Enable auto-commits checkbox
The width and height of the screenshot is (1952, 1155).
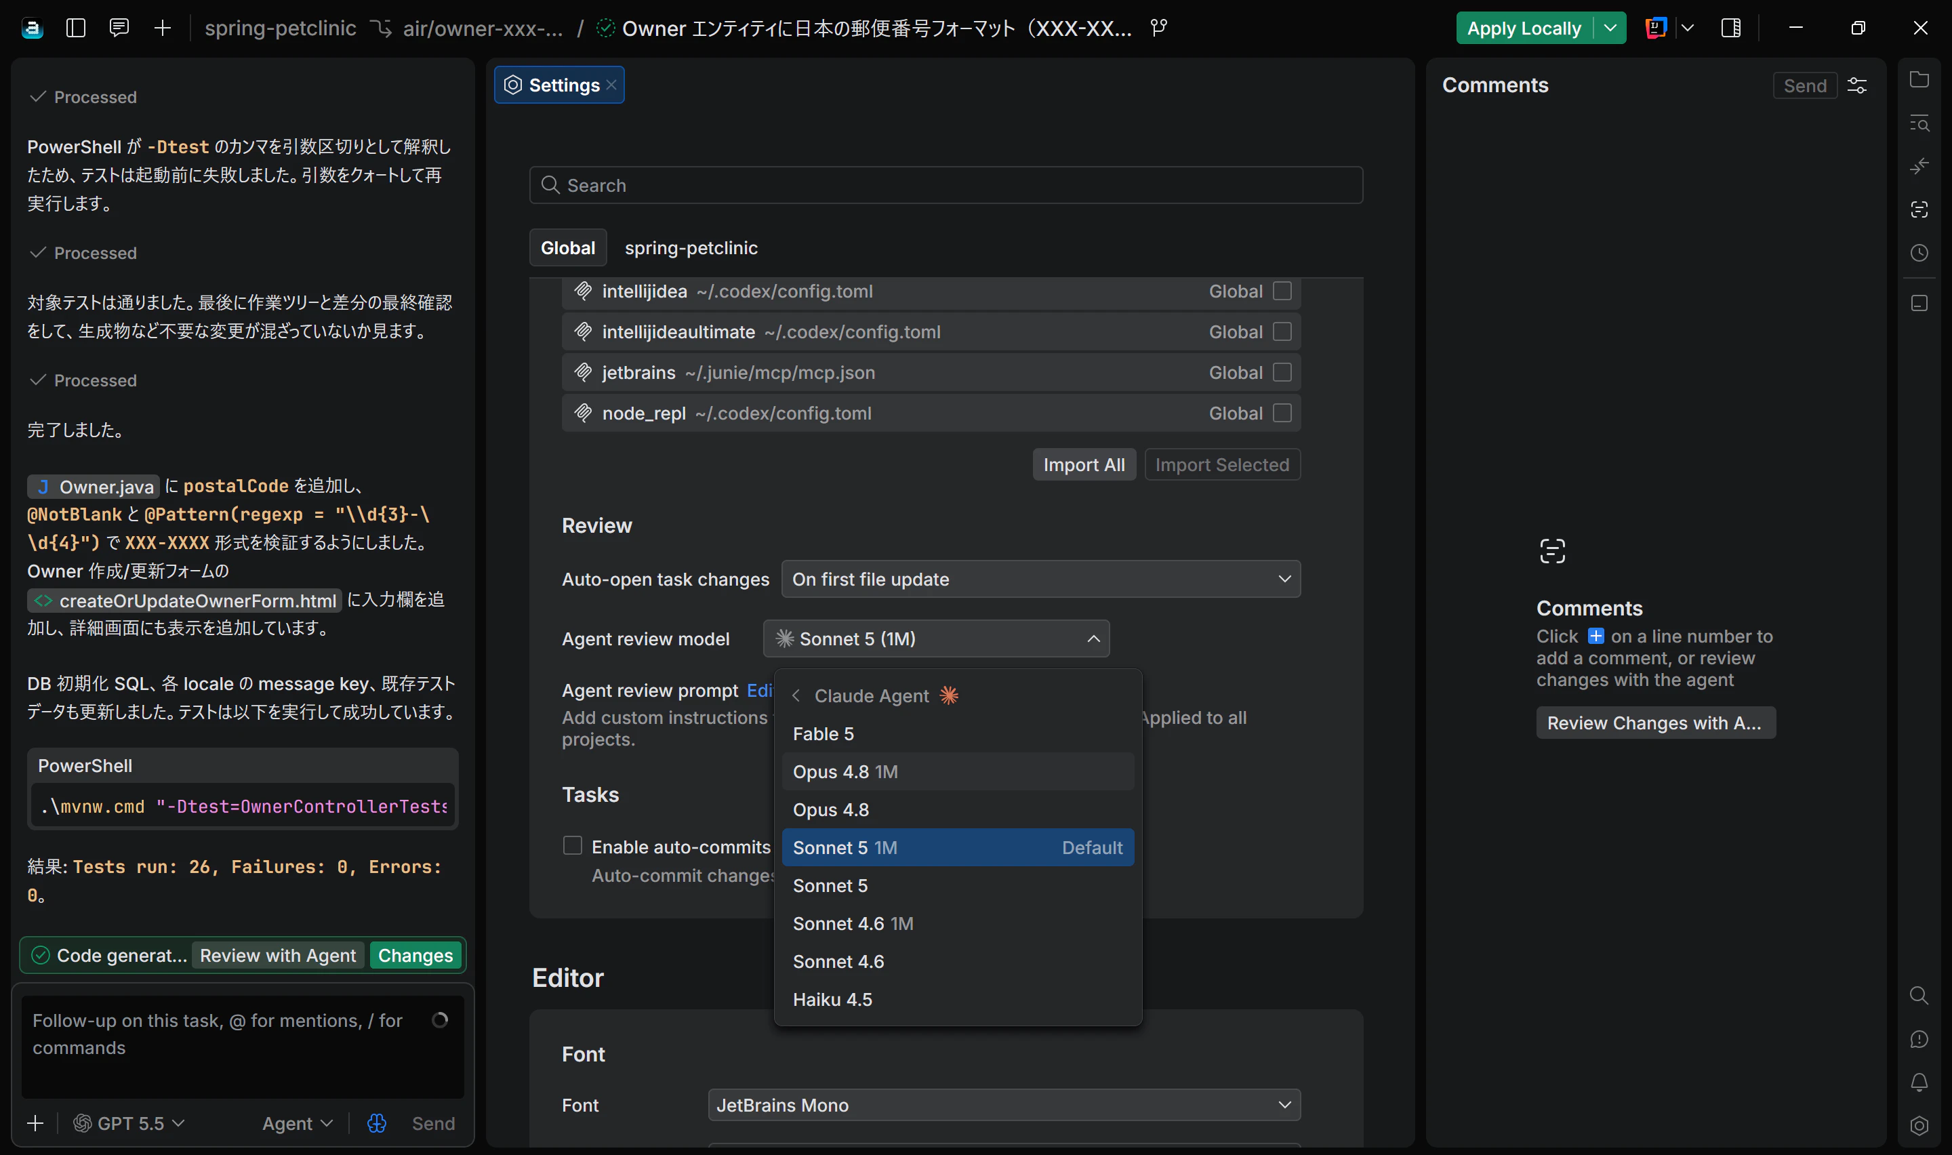click(x=573, y=846)
